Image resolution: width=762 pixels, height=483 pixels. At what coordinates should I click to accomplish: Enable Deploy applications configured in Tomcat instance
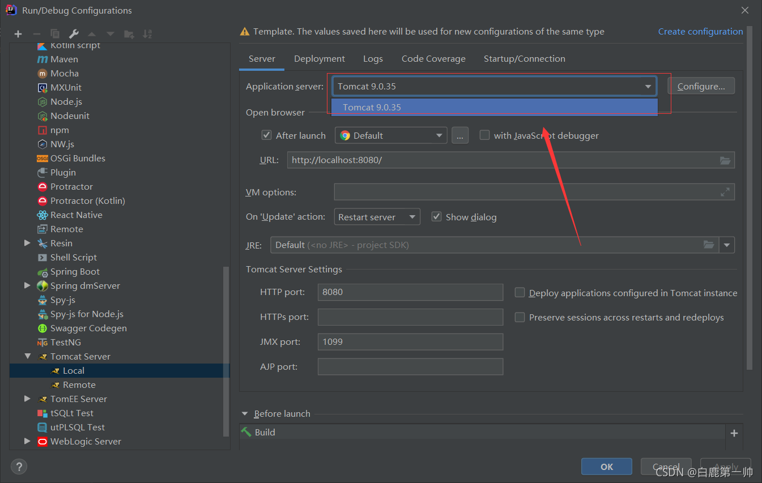520,293
